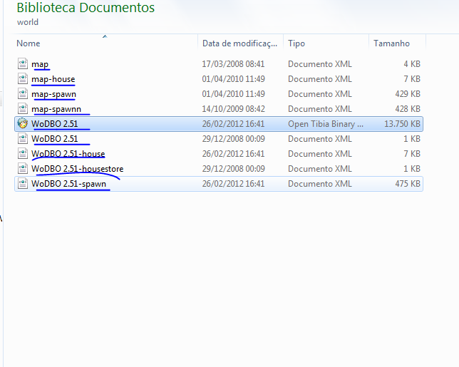Viewport: 459px width, 367px height.
Task: Select the XML icon for map-spawn
Action: pyautogui.click(x=23, y=93)
